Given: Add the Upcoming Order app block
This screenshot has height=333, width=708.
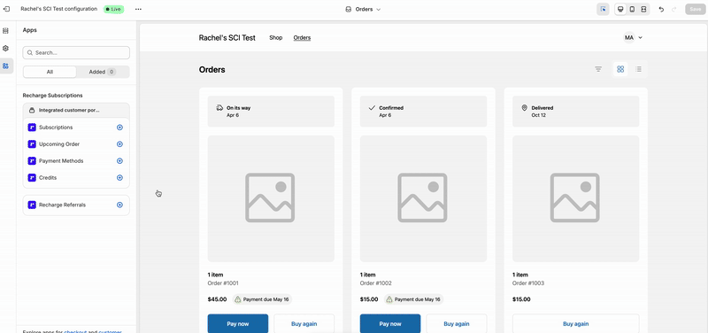Looking at the screenshot, I should pyautogui.click(x=119, y=144).
